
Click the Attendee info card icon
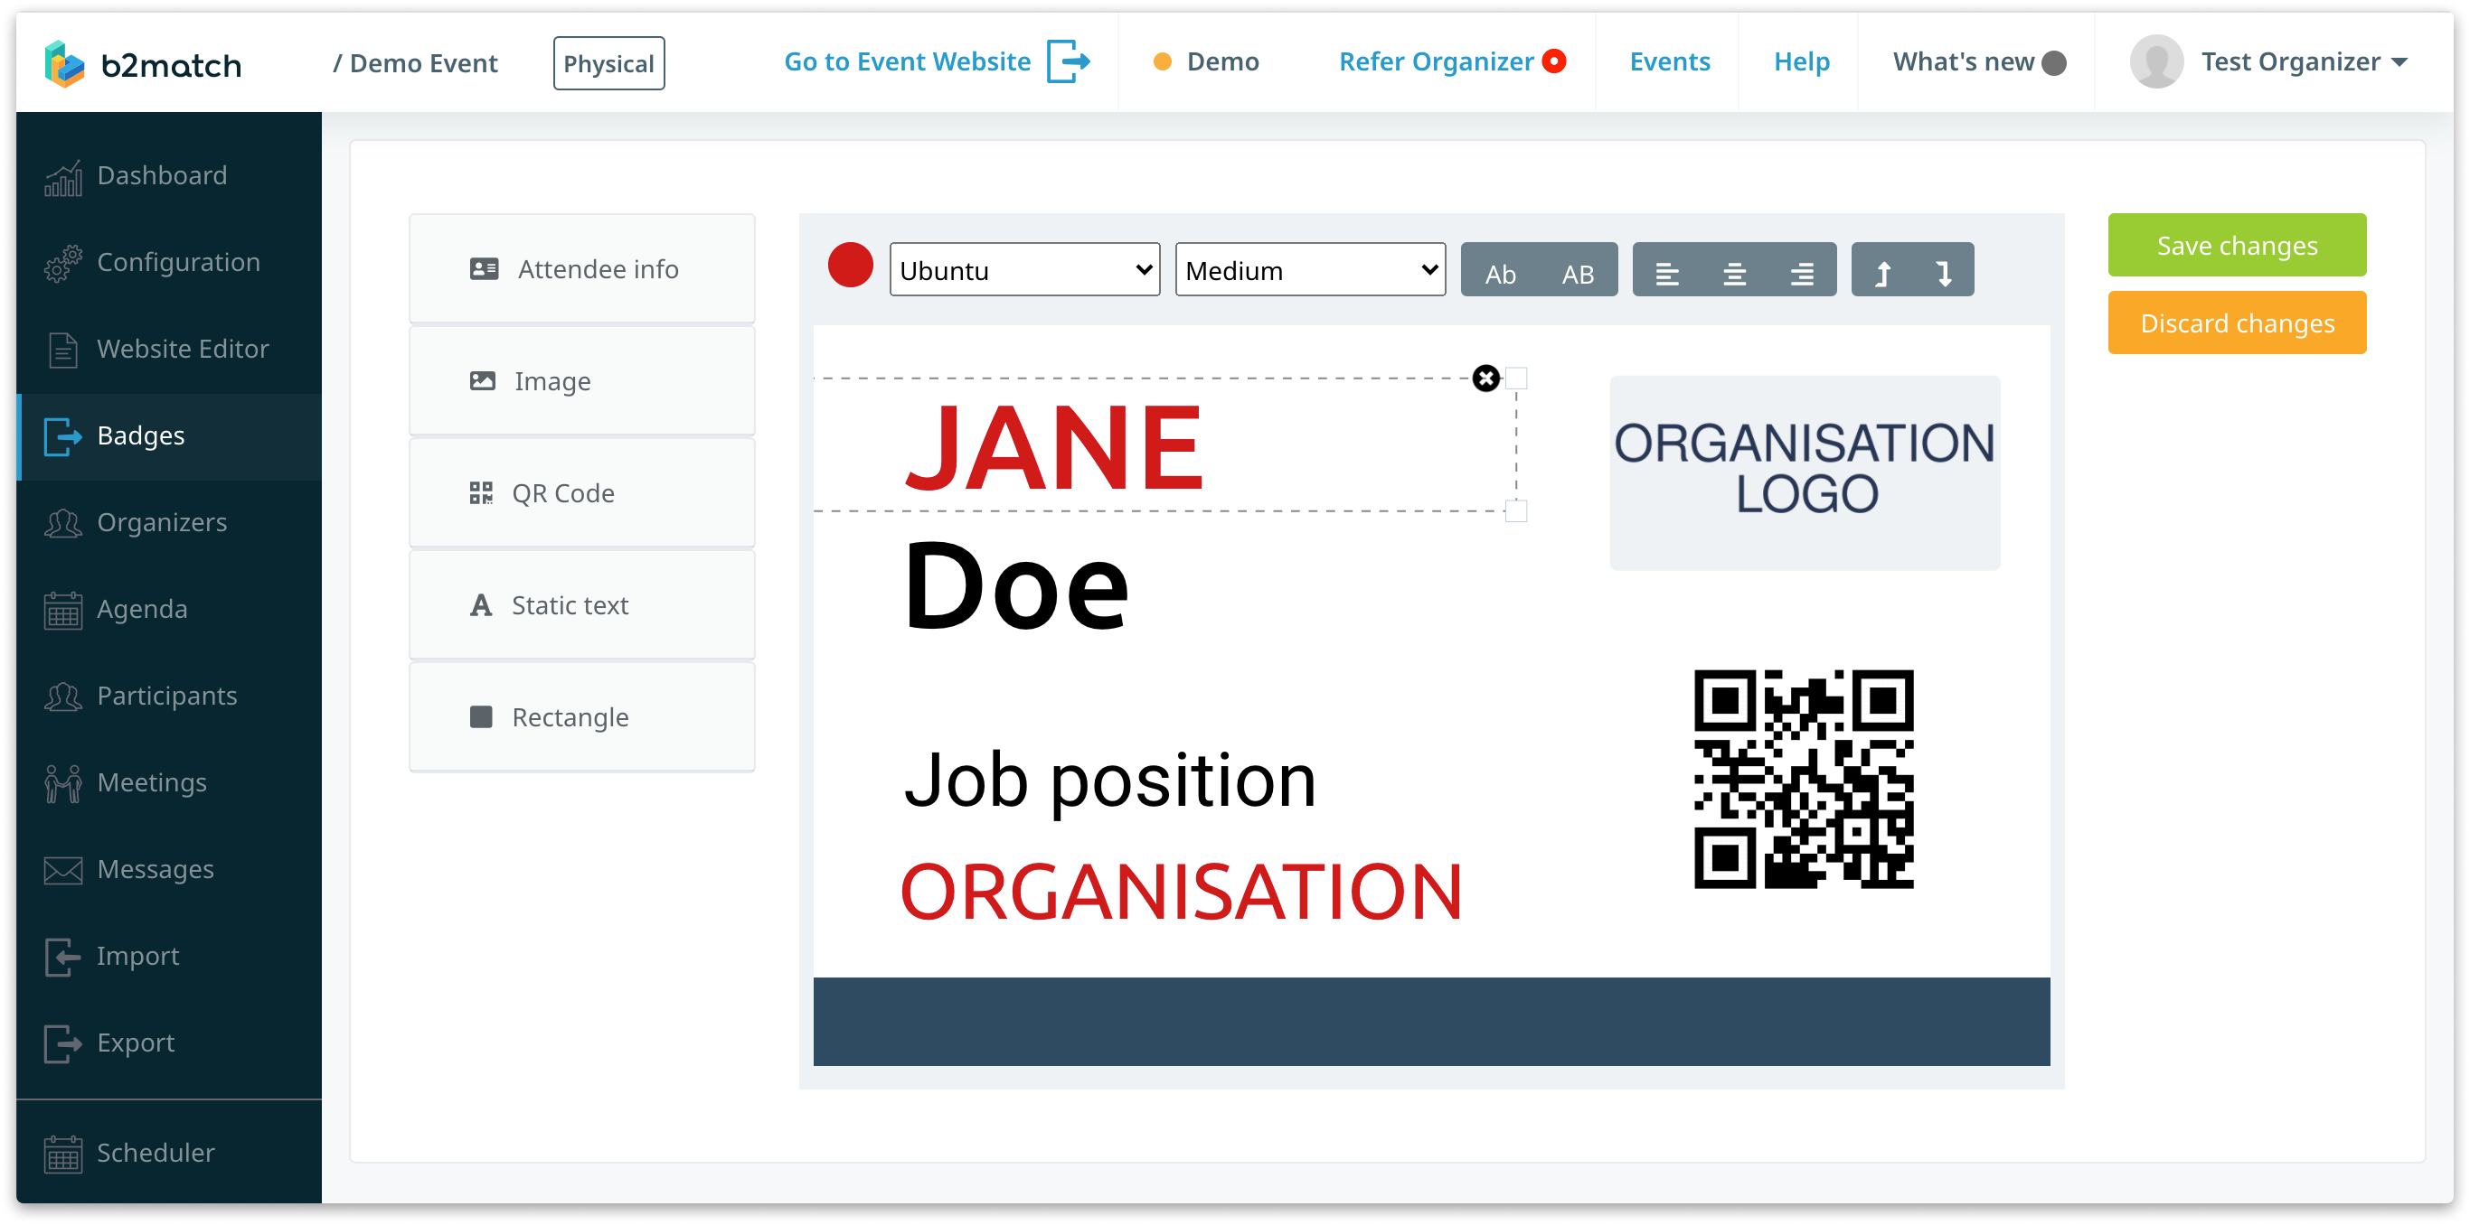[x=485, y=269]
